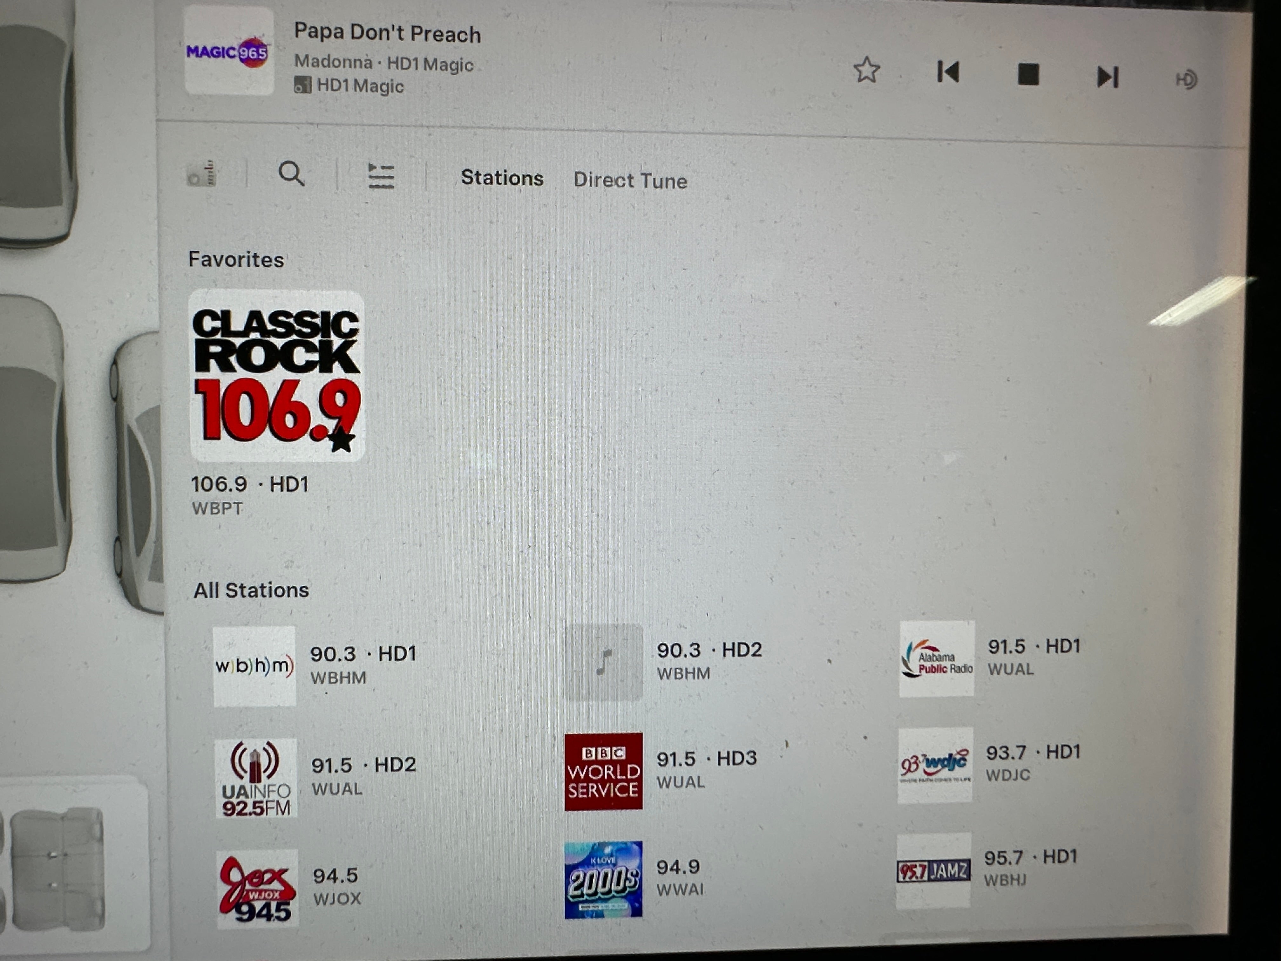Image resolution: width=1281 pixels, height=961 pixels.
Task: Tune to 95.7 Jamz logo
Action: pyautogui.click(x=933, y=871)
